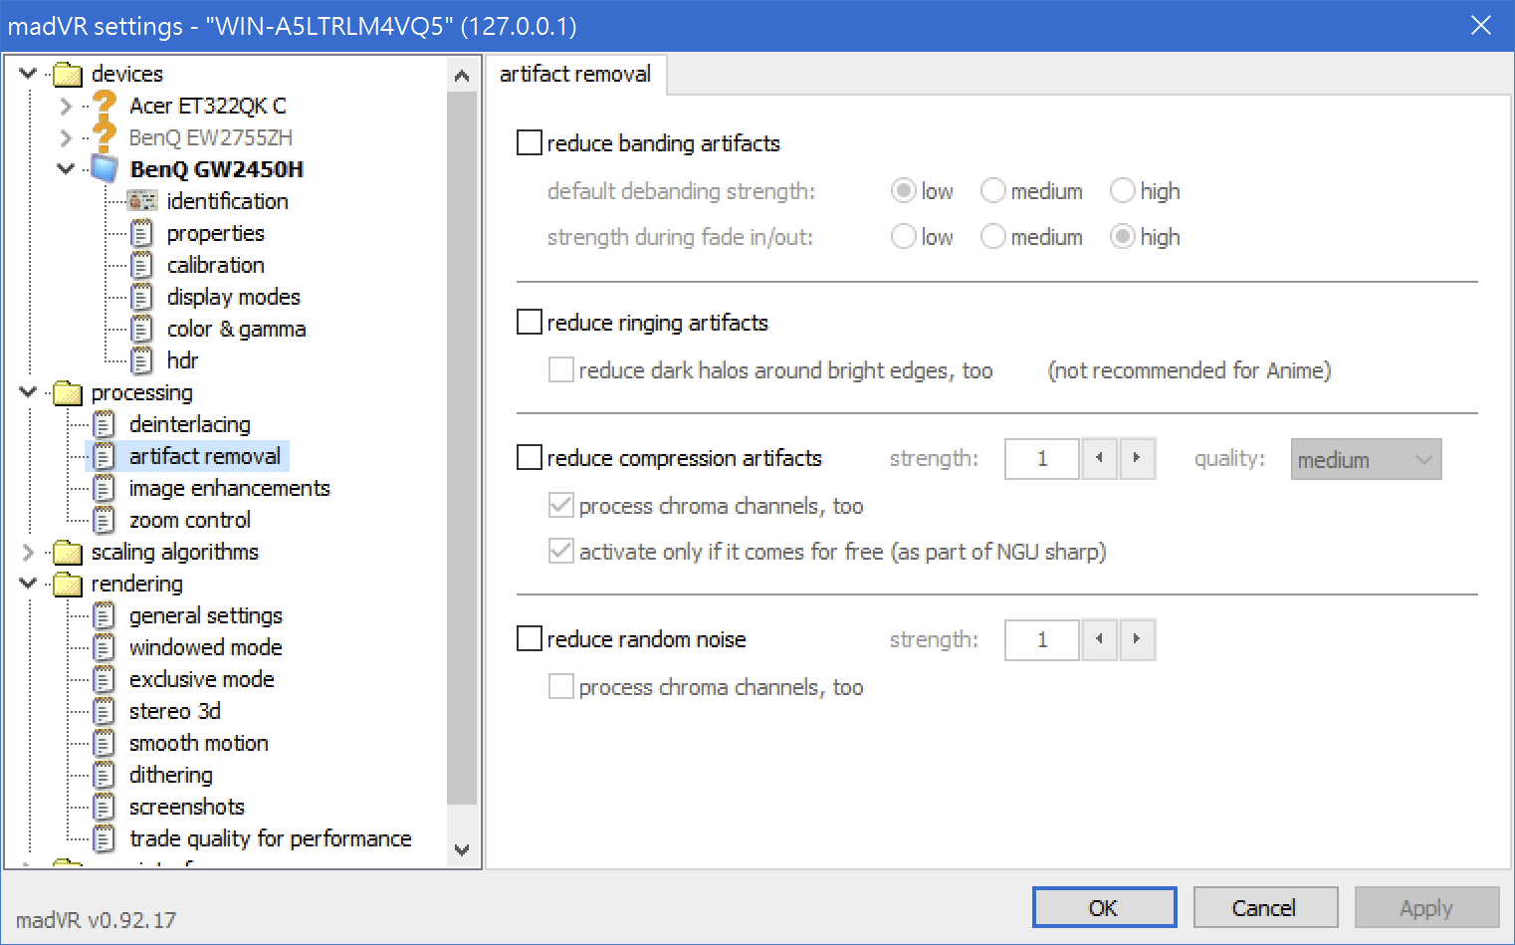Click the processing folder icon
1515x945 pixels.
[x=68, y=392]
